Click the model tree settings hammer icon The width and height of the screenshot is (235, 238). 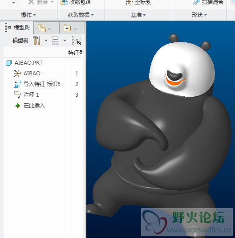point(37,41)
